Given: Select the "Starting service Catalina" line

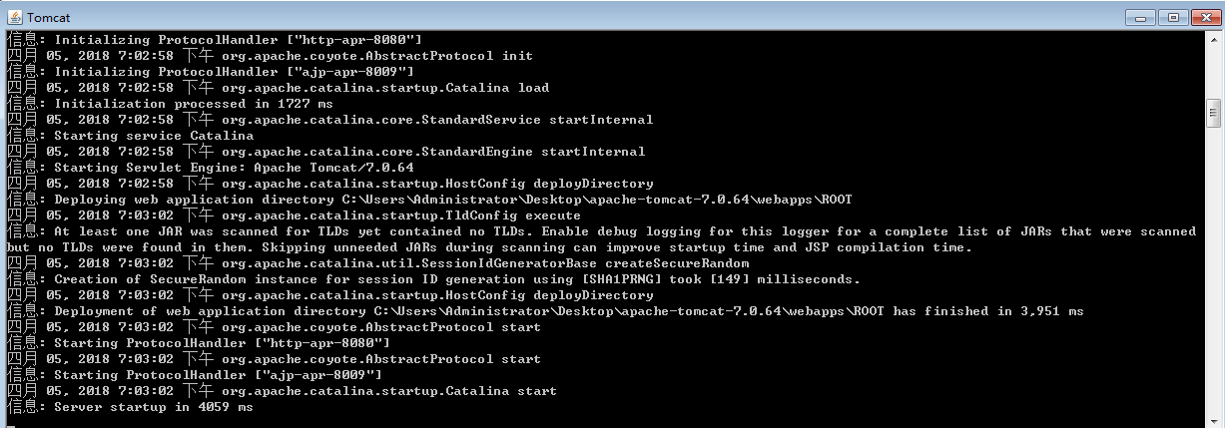Looking at the screenshot, I should 130,136.
